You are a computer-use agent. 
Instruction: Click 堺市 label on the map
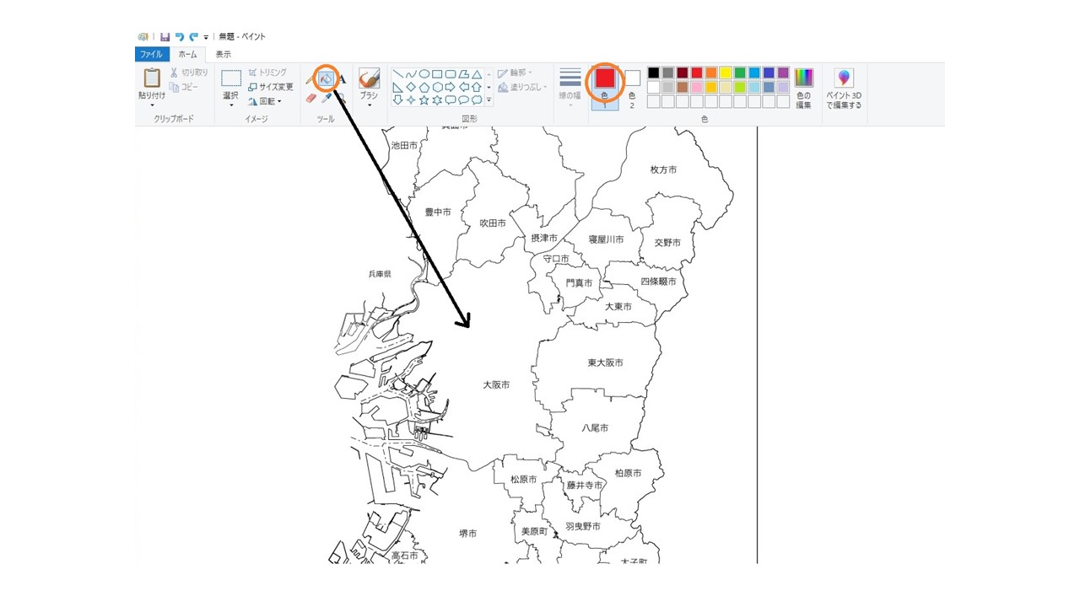(467, 534)
